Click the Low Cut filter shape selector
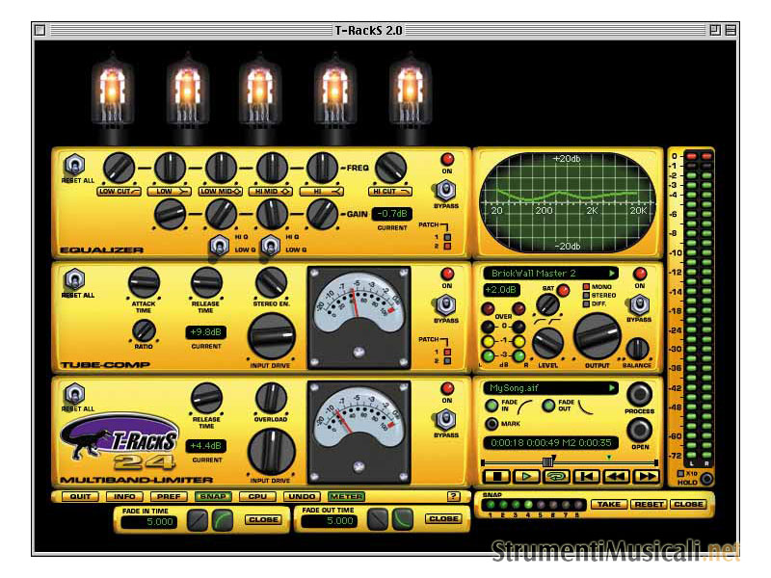 click(x=120, y=192)
